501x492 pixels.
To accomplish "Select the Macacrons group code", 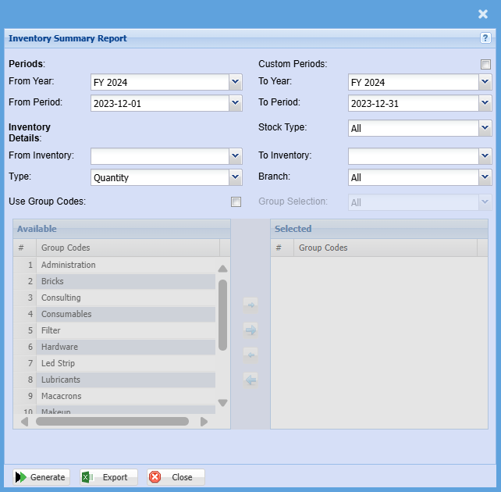I will point(115,396).
